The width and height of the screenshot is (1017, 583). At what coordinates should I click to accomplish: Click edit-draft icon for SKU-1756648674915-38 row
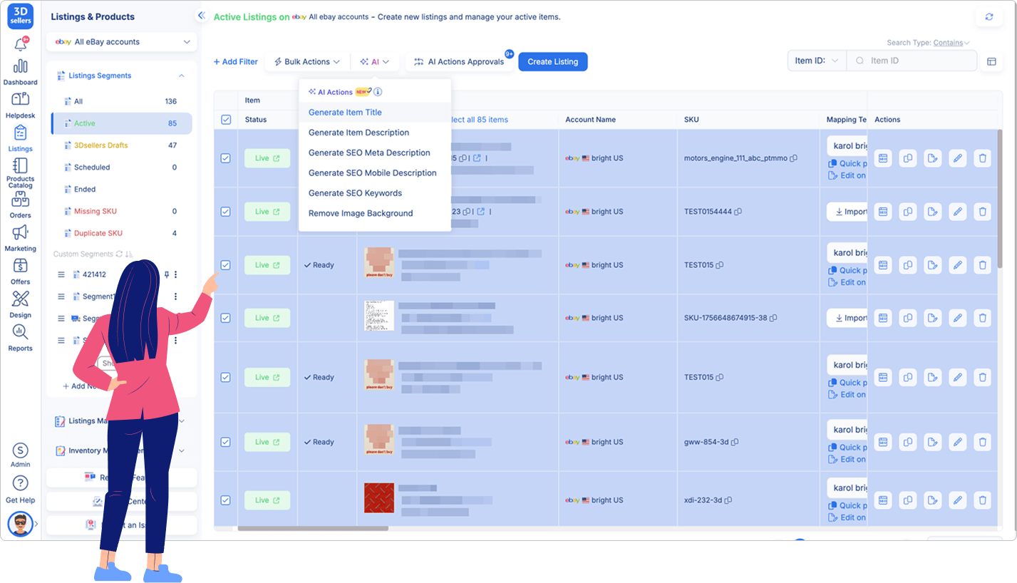(x=933, y=318)
